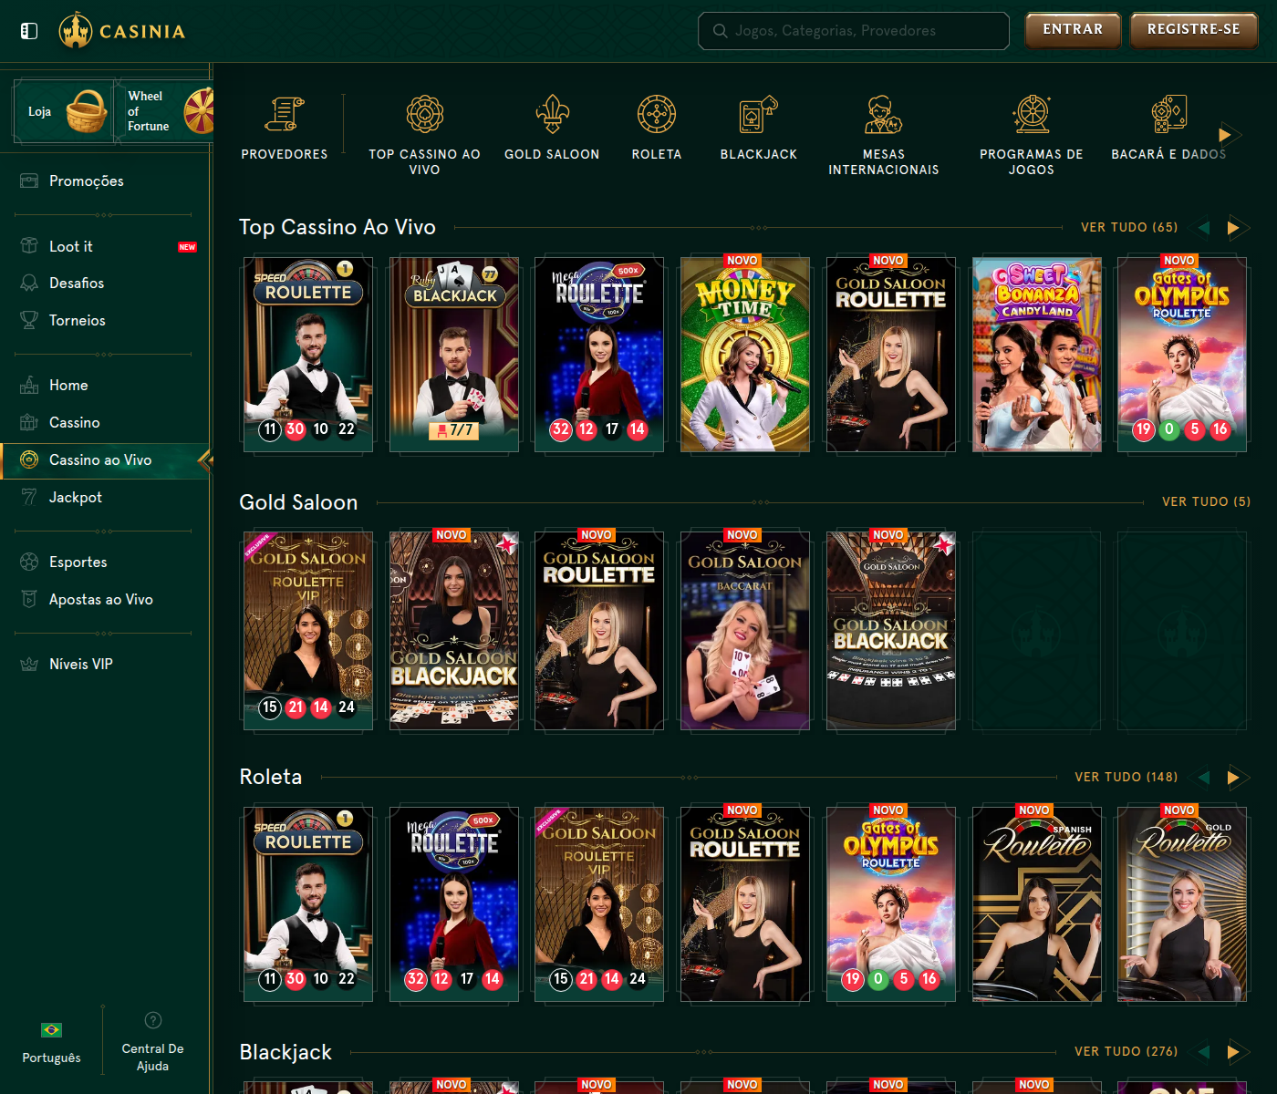The width and height of the screenshot is (1277, 1094).
Task: Click the Loja basket banner
Action: tap(63, 111)
